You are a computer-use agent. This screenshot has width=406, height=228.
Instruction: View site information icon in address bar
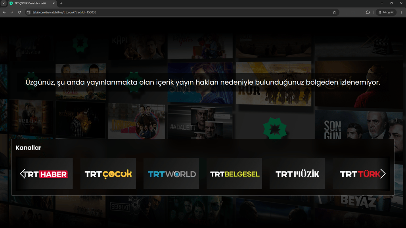click(x=29, y=12)
